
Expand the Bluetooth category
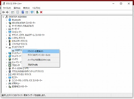click(6, 20)
